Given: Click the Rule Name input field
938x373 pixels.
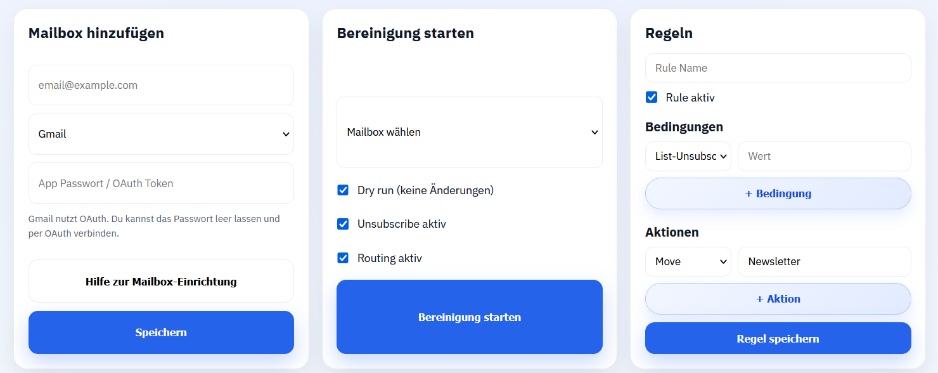Looking at the screenshot, I should pos(778,68).
